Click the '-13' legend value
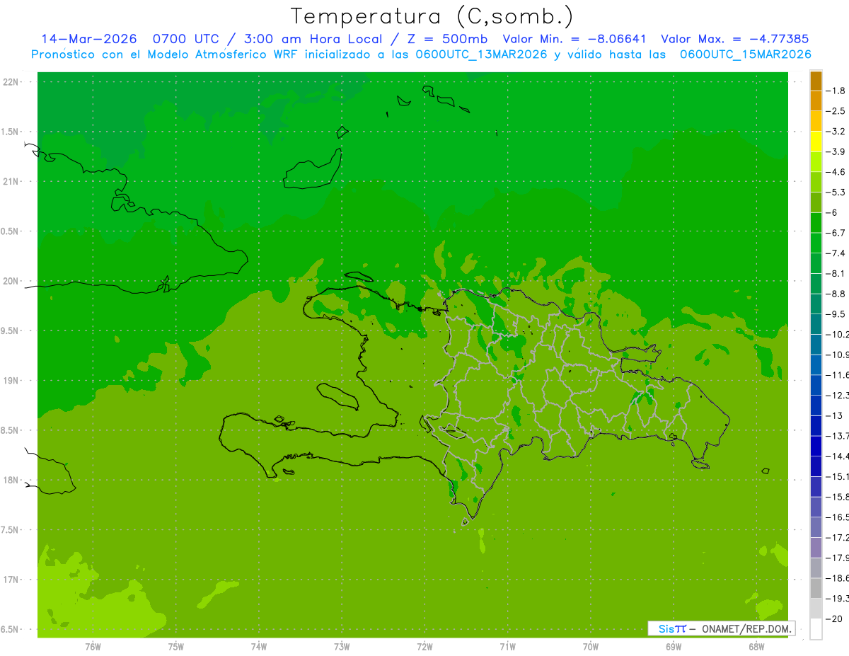This screenshot has height=656, width=849. click(x=835, y=415)
